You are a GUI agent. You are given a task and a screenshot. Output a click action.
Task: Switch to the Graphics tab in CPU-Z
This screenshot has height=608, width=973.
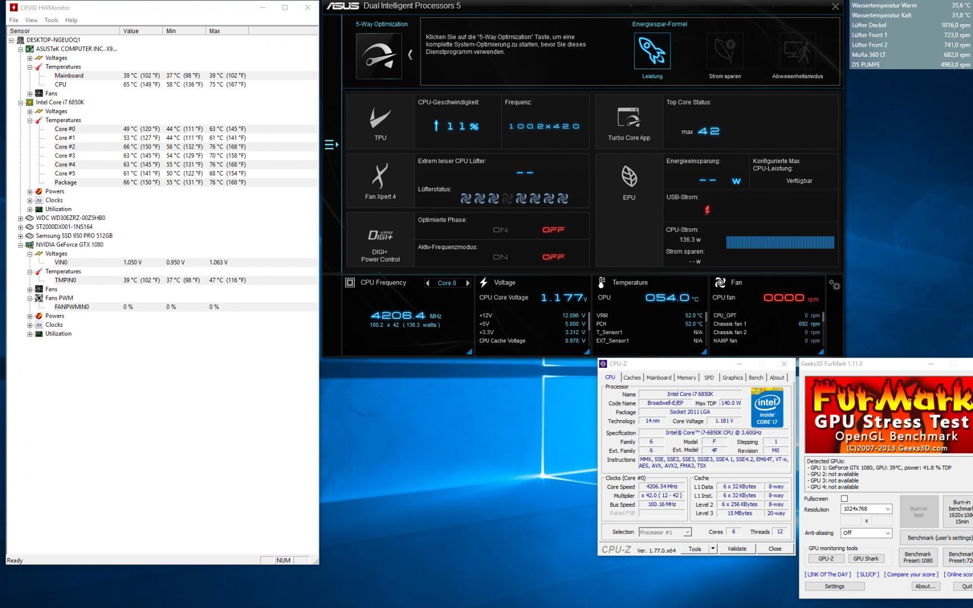point(732,377)
